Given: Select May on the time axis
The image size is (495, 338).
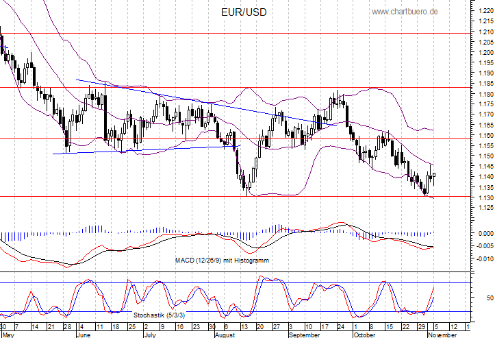Looking at the screenshot, I should [x=9, y=335].
